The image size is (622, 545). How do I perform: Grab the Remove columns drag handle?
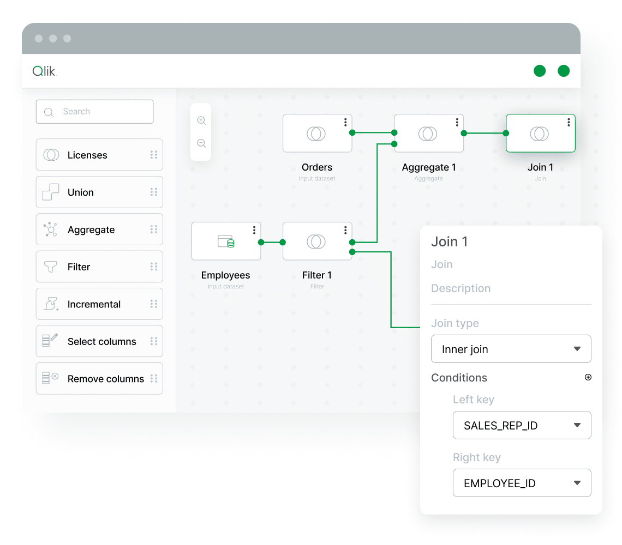(x=154, y=379)
